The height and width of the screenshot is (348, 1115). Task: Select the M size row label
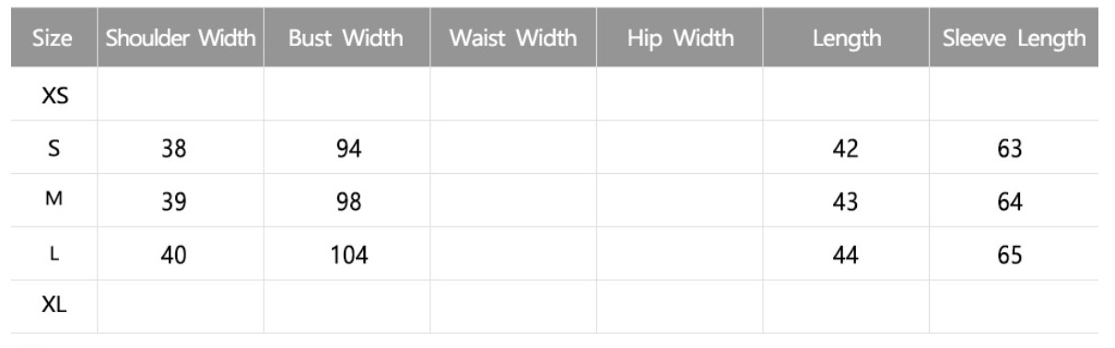[53, 202]
